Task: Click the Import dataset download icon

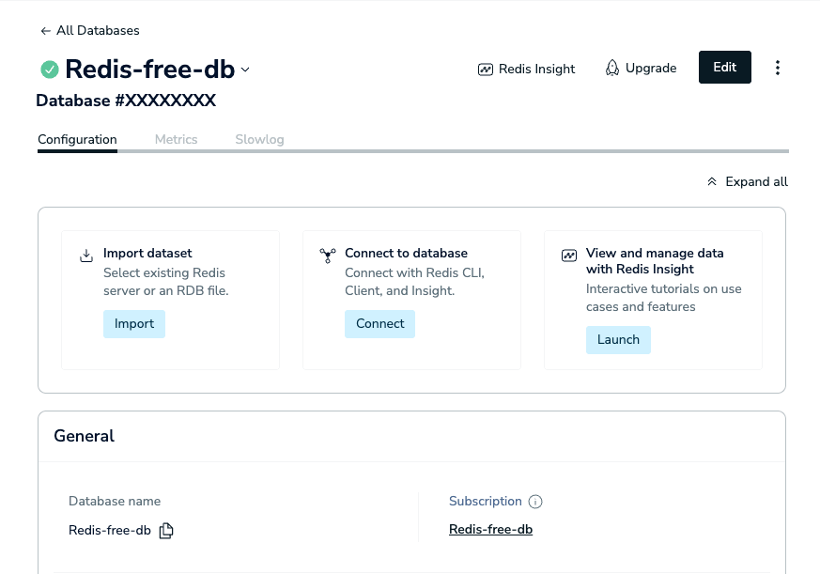Action: tap(86, 256)
